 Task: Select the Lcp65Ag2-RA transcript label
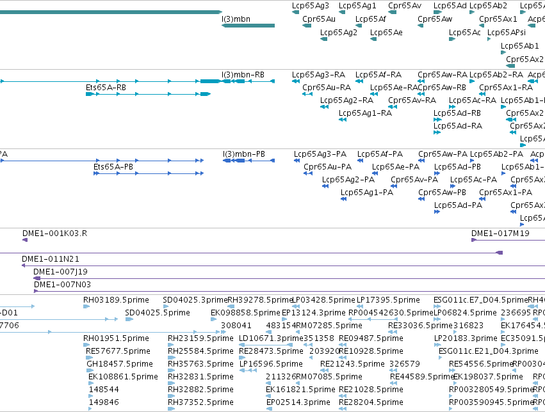(346, 100)
